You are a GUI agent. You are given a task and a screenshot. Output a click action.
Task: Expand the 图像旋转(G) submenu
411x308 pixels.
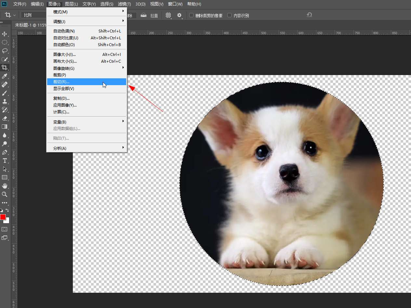click(86, 68)
